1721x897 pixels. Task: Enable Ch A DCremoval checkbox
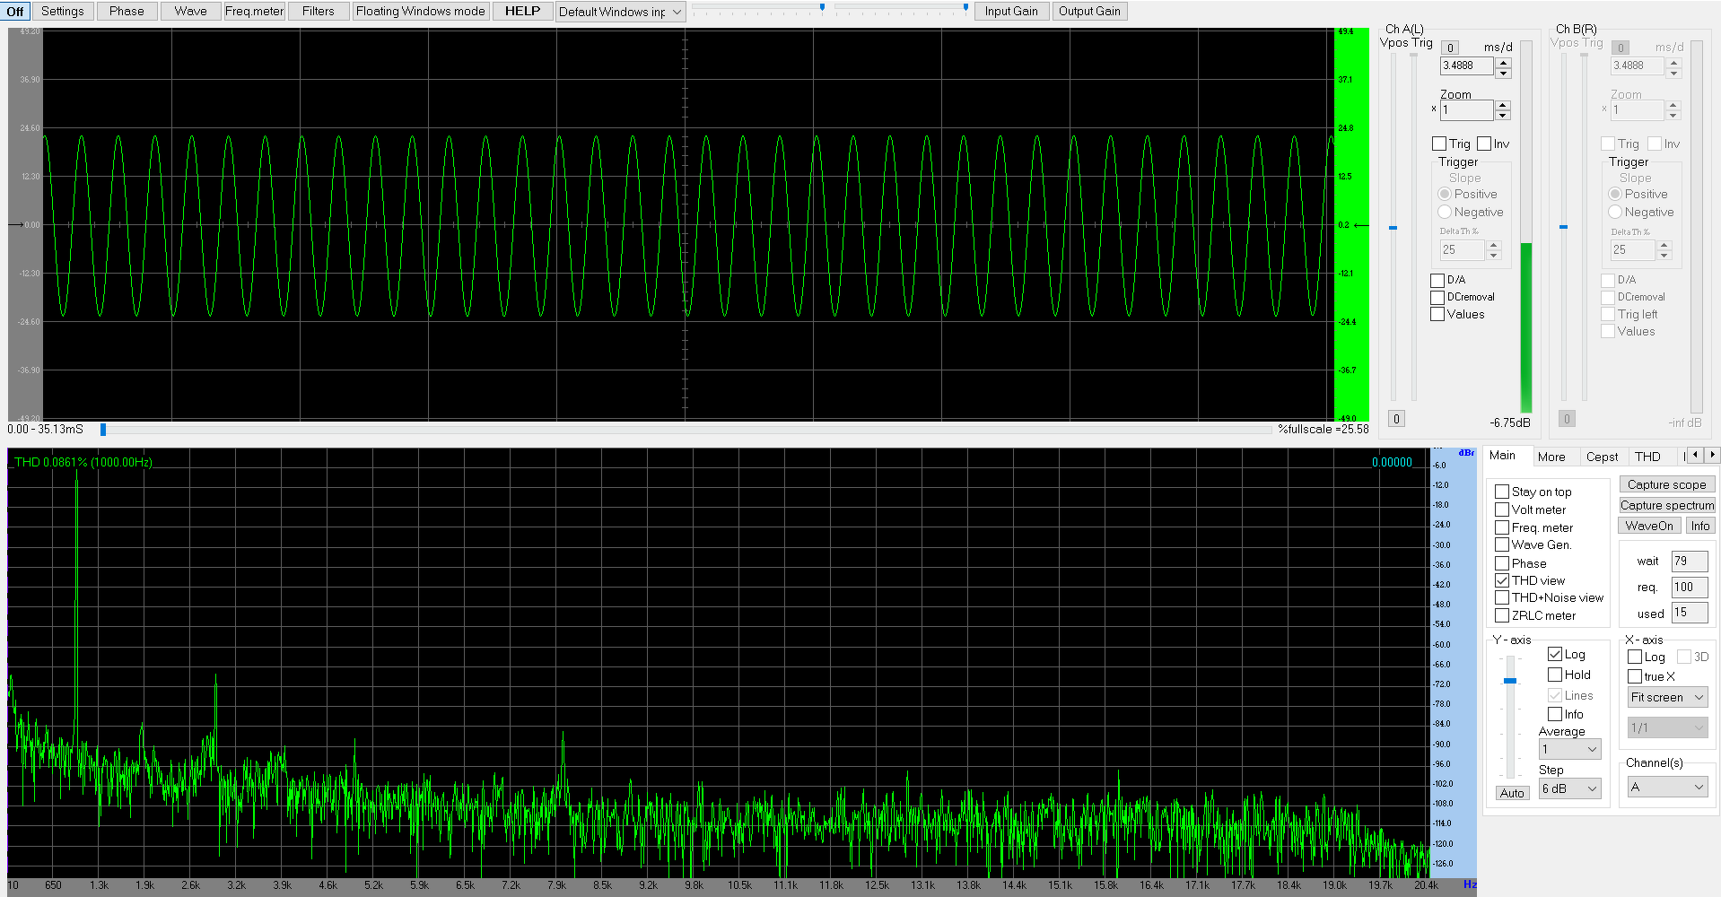pyautogui.click(x=1437, y=297)
